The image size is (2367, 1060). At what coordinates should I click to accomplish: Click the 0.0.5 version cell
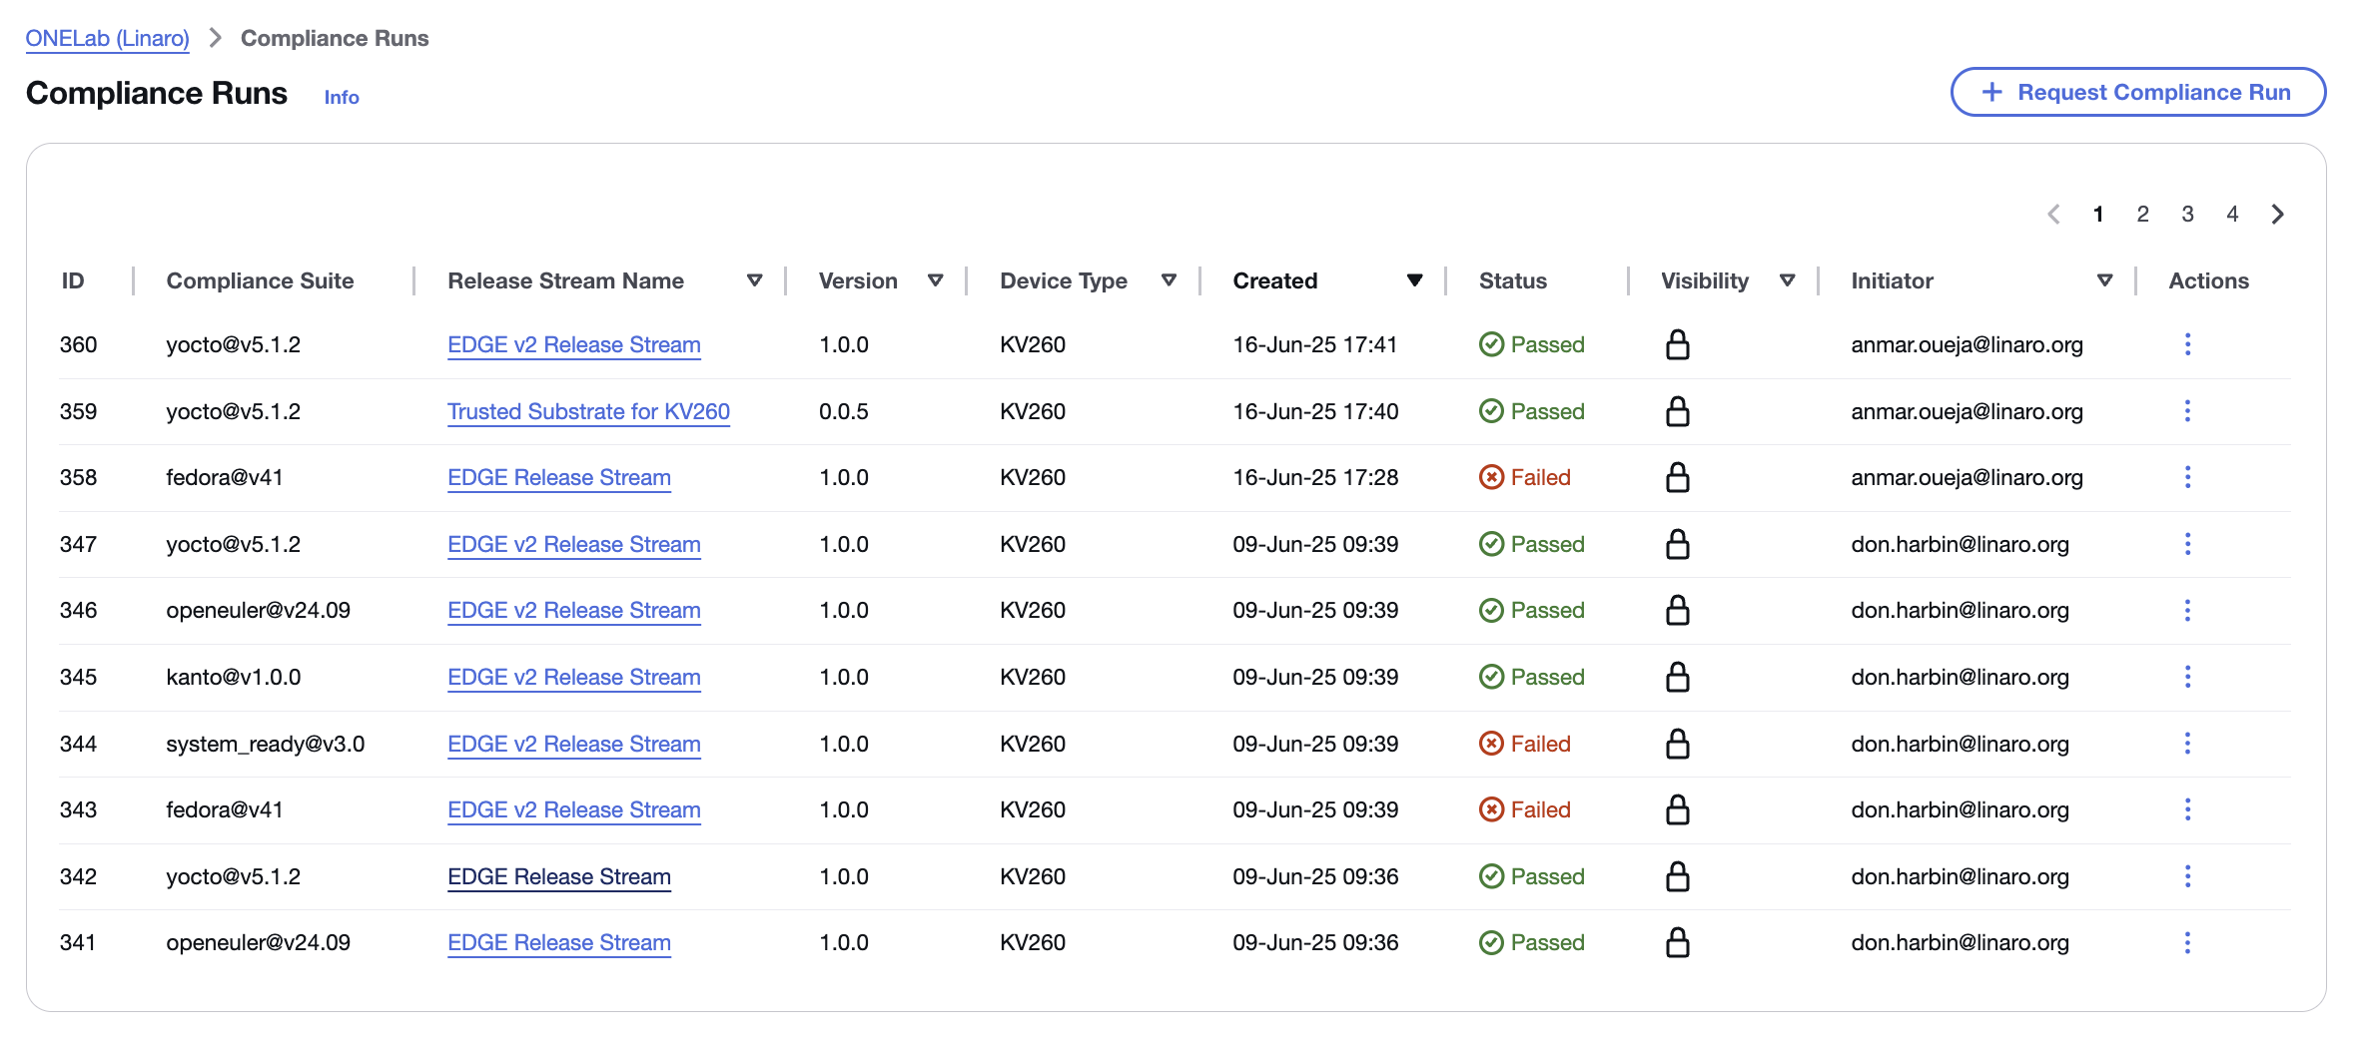[x=844, y=411]
